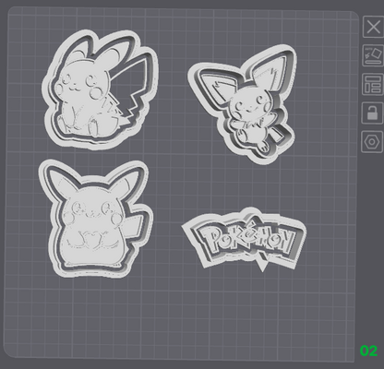The width and height of the screenshot is (384, 369).
Task: Toggle the plate lock icon
Action: (373, 113)
